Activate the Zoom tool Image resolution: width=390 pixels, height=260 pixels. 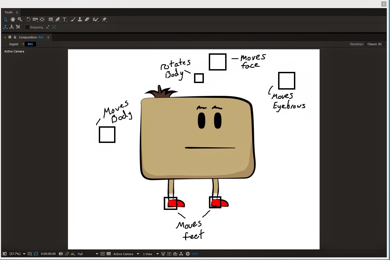(x=20, y=19)
